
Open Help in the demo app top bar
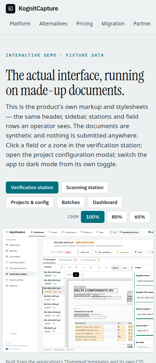coord(100,232)
